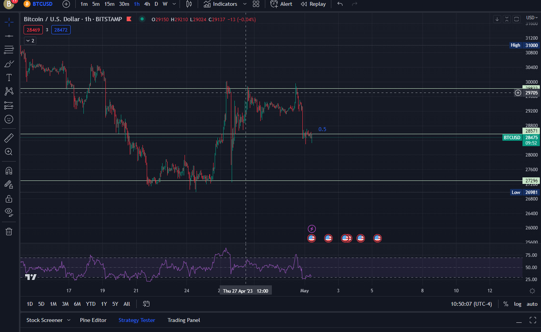Click the redo arrow
The width and height of the screenshot is (541, 332).
pyautogui.click(x=355, y=4)
